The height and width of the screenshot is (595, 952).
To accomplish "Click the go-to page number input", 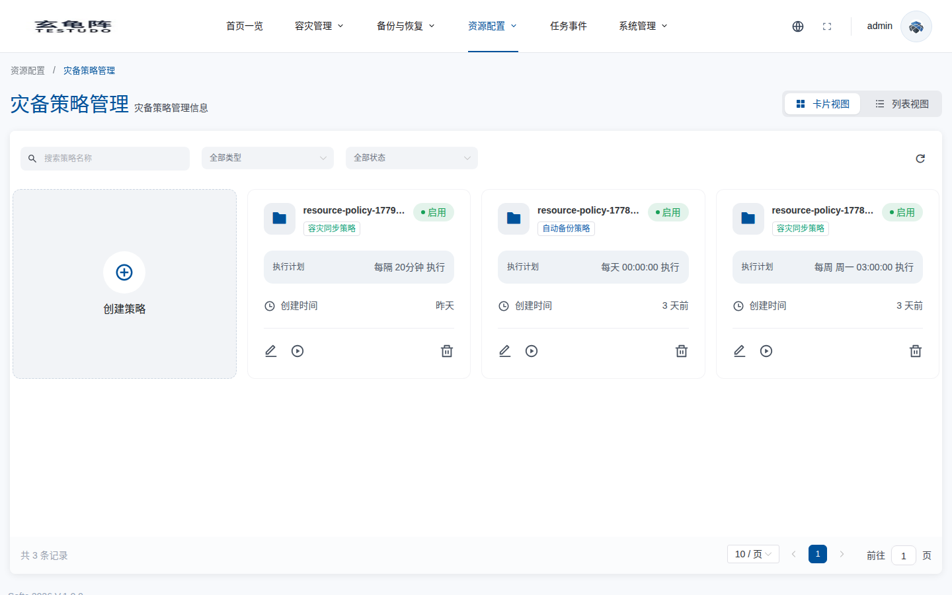I will point(903,555).
